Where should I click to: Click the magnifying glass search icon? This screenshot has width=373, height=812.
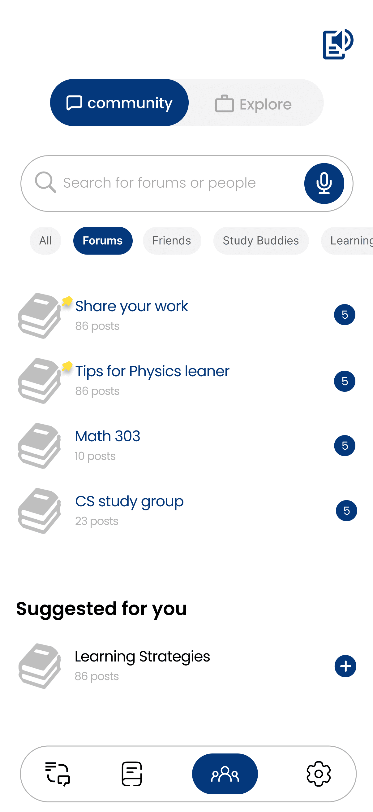45,182
